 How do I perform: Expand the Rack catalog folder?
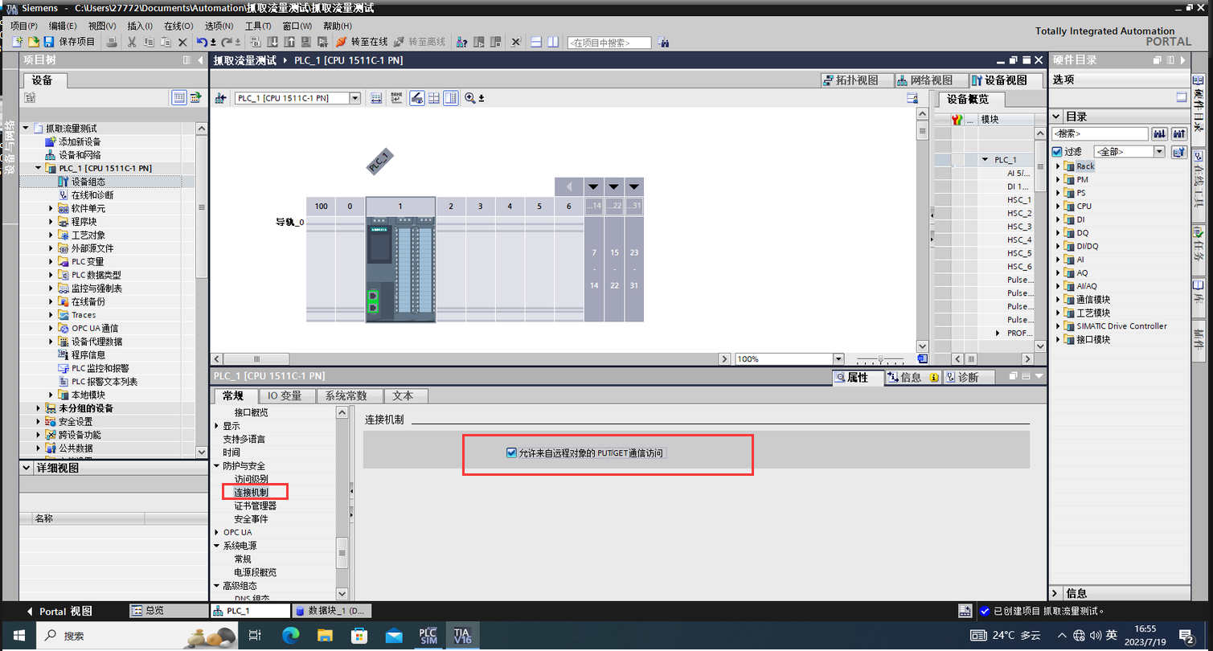pyautogui.click(x=1058, y=166)
